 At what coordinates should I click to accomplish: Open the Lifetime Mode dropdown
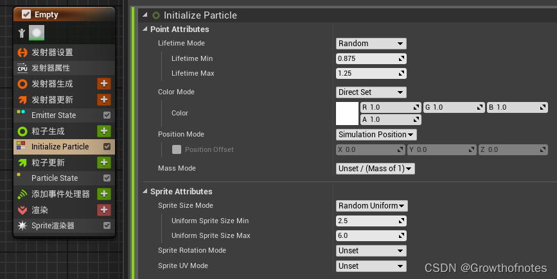click(x=371, y=44)
